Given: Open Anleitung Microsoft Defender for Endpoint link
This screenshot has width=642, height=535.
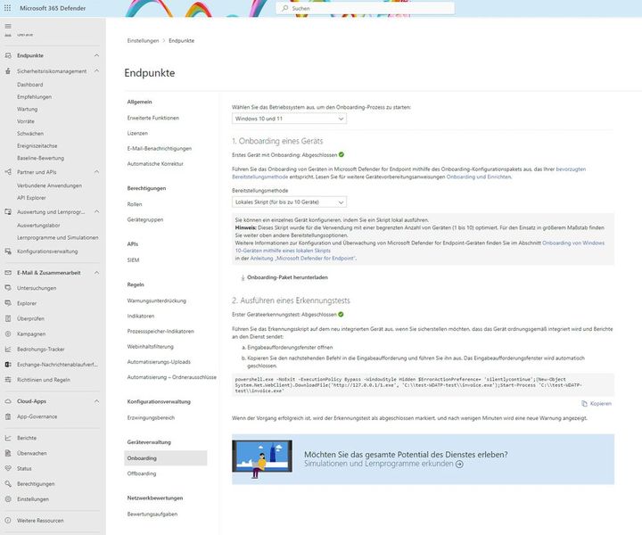Looking at the screenshot, I should pos(303,259).
